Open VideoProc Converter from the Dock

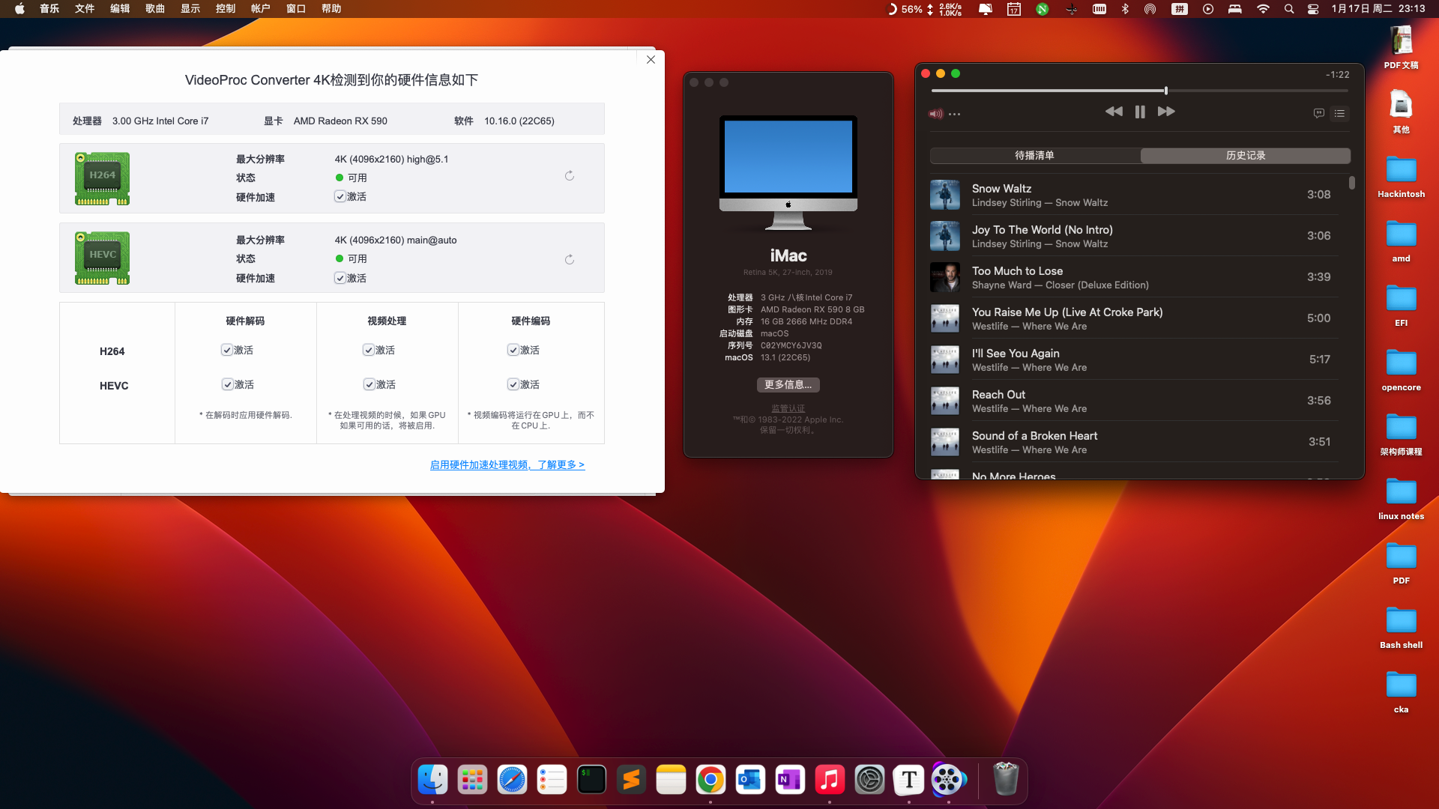(949, 780)
